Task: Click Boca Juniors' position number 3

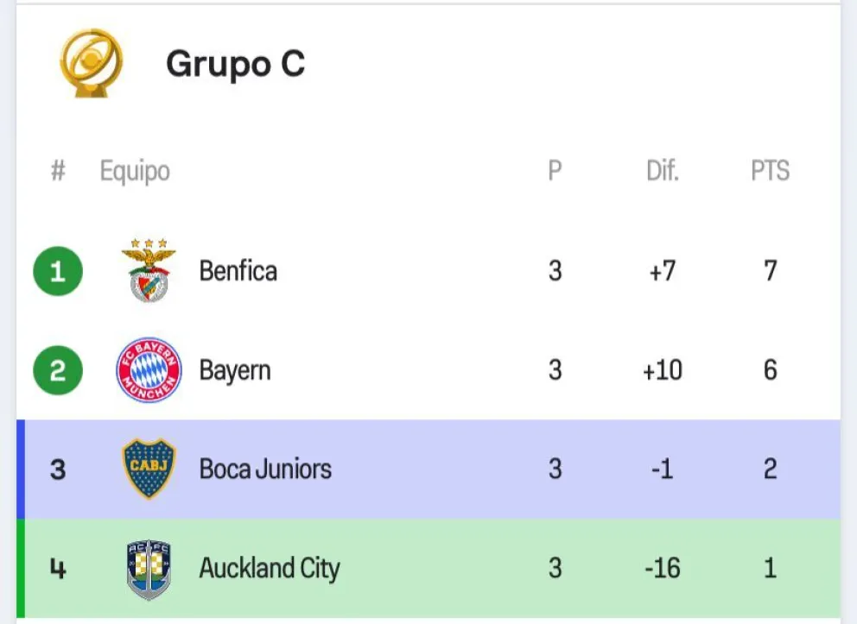Action: (58, 470)
